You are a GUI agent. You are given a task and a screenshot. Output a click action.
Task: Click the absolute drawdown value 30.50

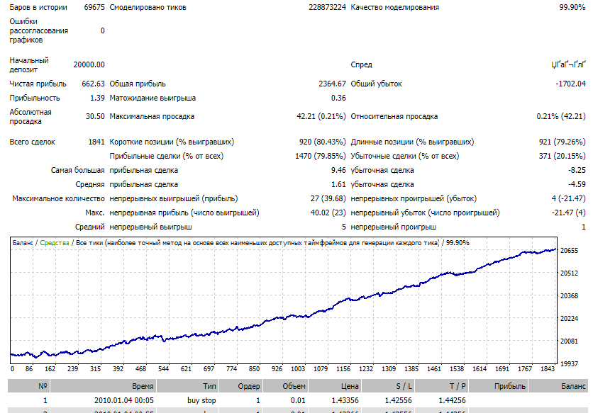tap(95, 116)
